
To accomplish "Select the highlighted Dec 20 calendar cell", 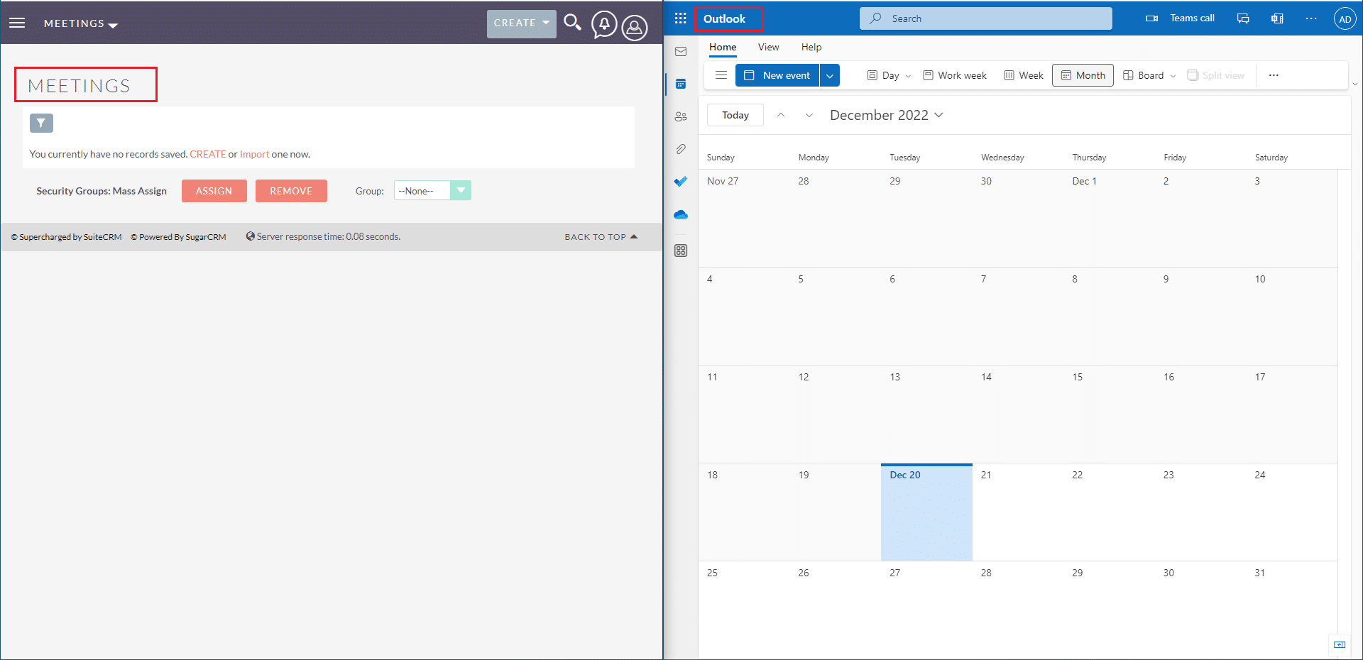I will point(926,512).
